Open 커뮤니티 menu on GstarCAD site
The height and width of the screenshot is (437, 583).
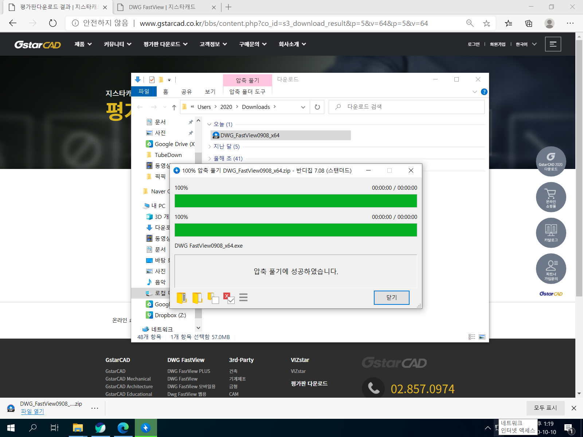117,44
